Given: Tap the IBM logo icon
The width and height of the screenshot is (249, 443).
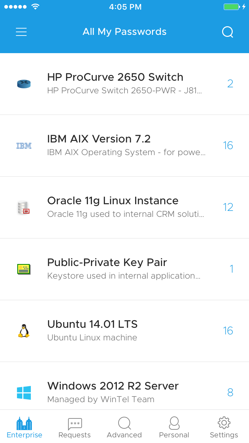Looking at the screenshot, I should [24, 145].
